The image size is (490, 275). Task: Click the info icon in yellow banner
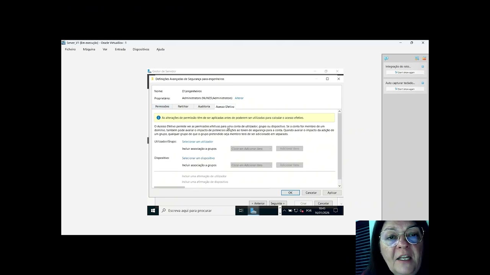click(158, 118)
